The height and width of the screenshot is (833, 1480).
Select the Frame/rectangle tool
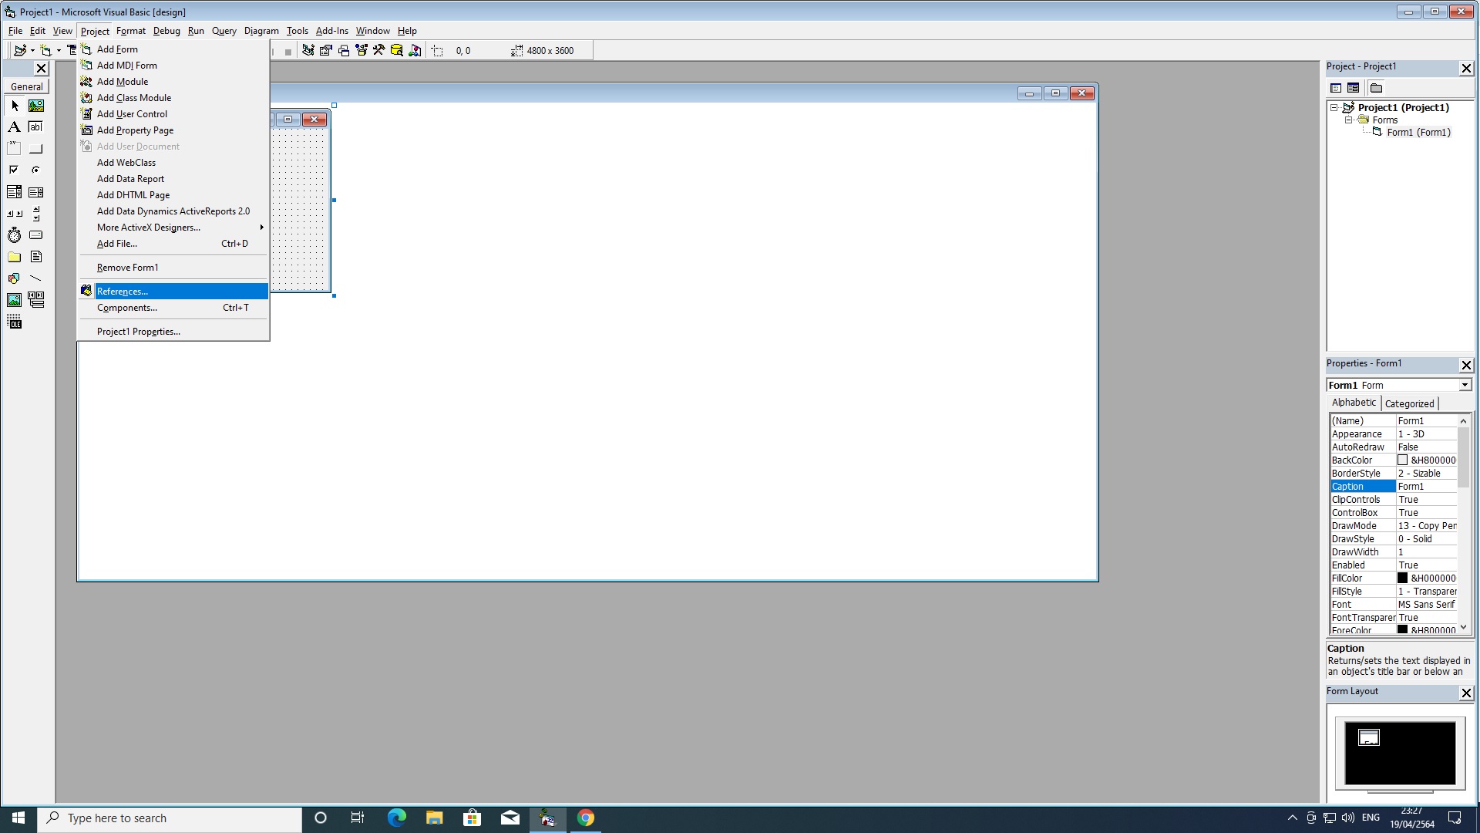13,147
